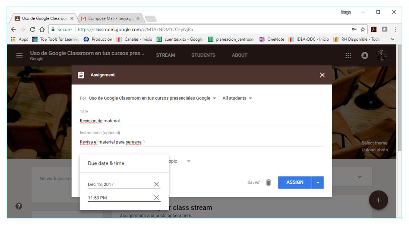Click the Assignment clipboard icon
Image resolution: width=409 pixels, height=230 pixels.
coord(81,75)
